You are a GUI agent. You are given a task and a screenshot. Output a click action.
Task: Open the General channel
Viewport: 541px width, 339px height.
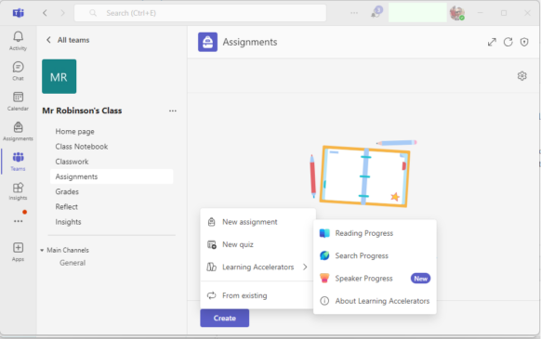pos(73,263)
